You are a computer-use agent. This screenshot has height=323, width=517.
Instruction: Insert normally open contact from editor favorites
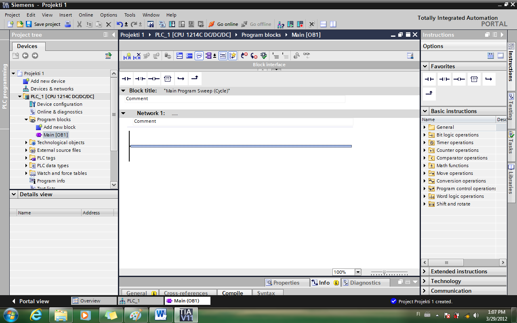pos(127,78)
